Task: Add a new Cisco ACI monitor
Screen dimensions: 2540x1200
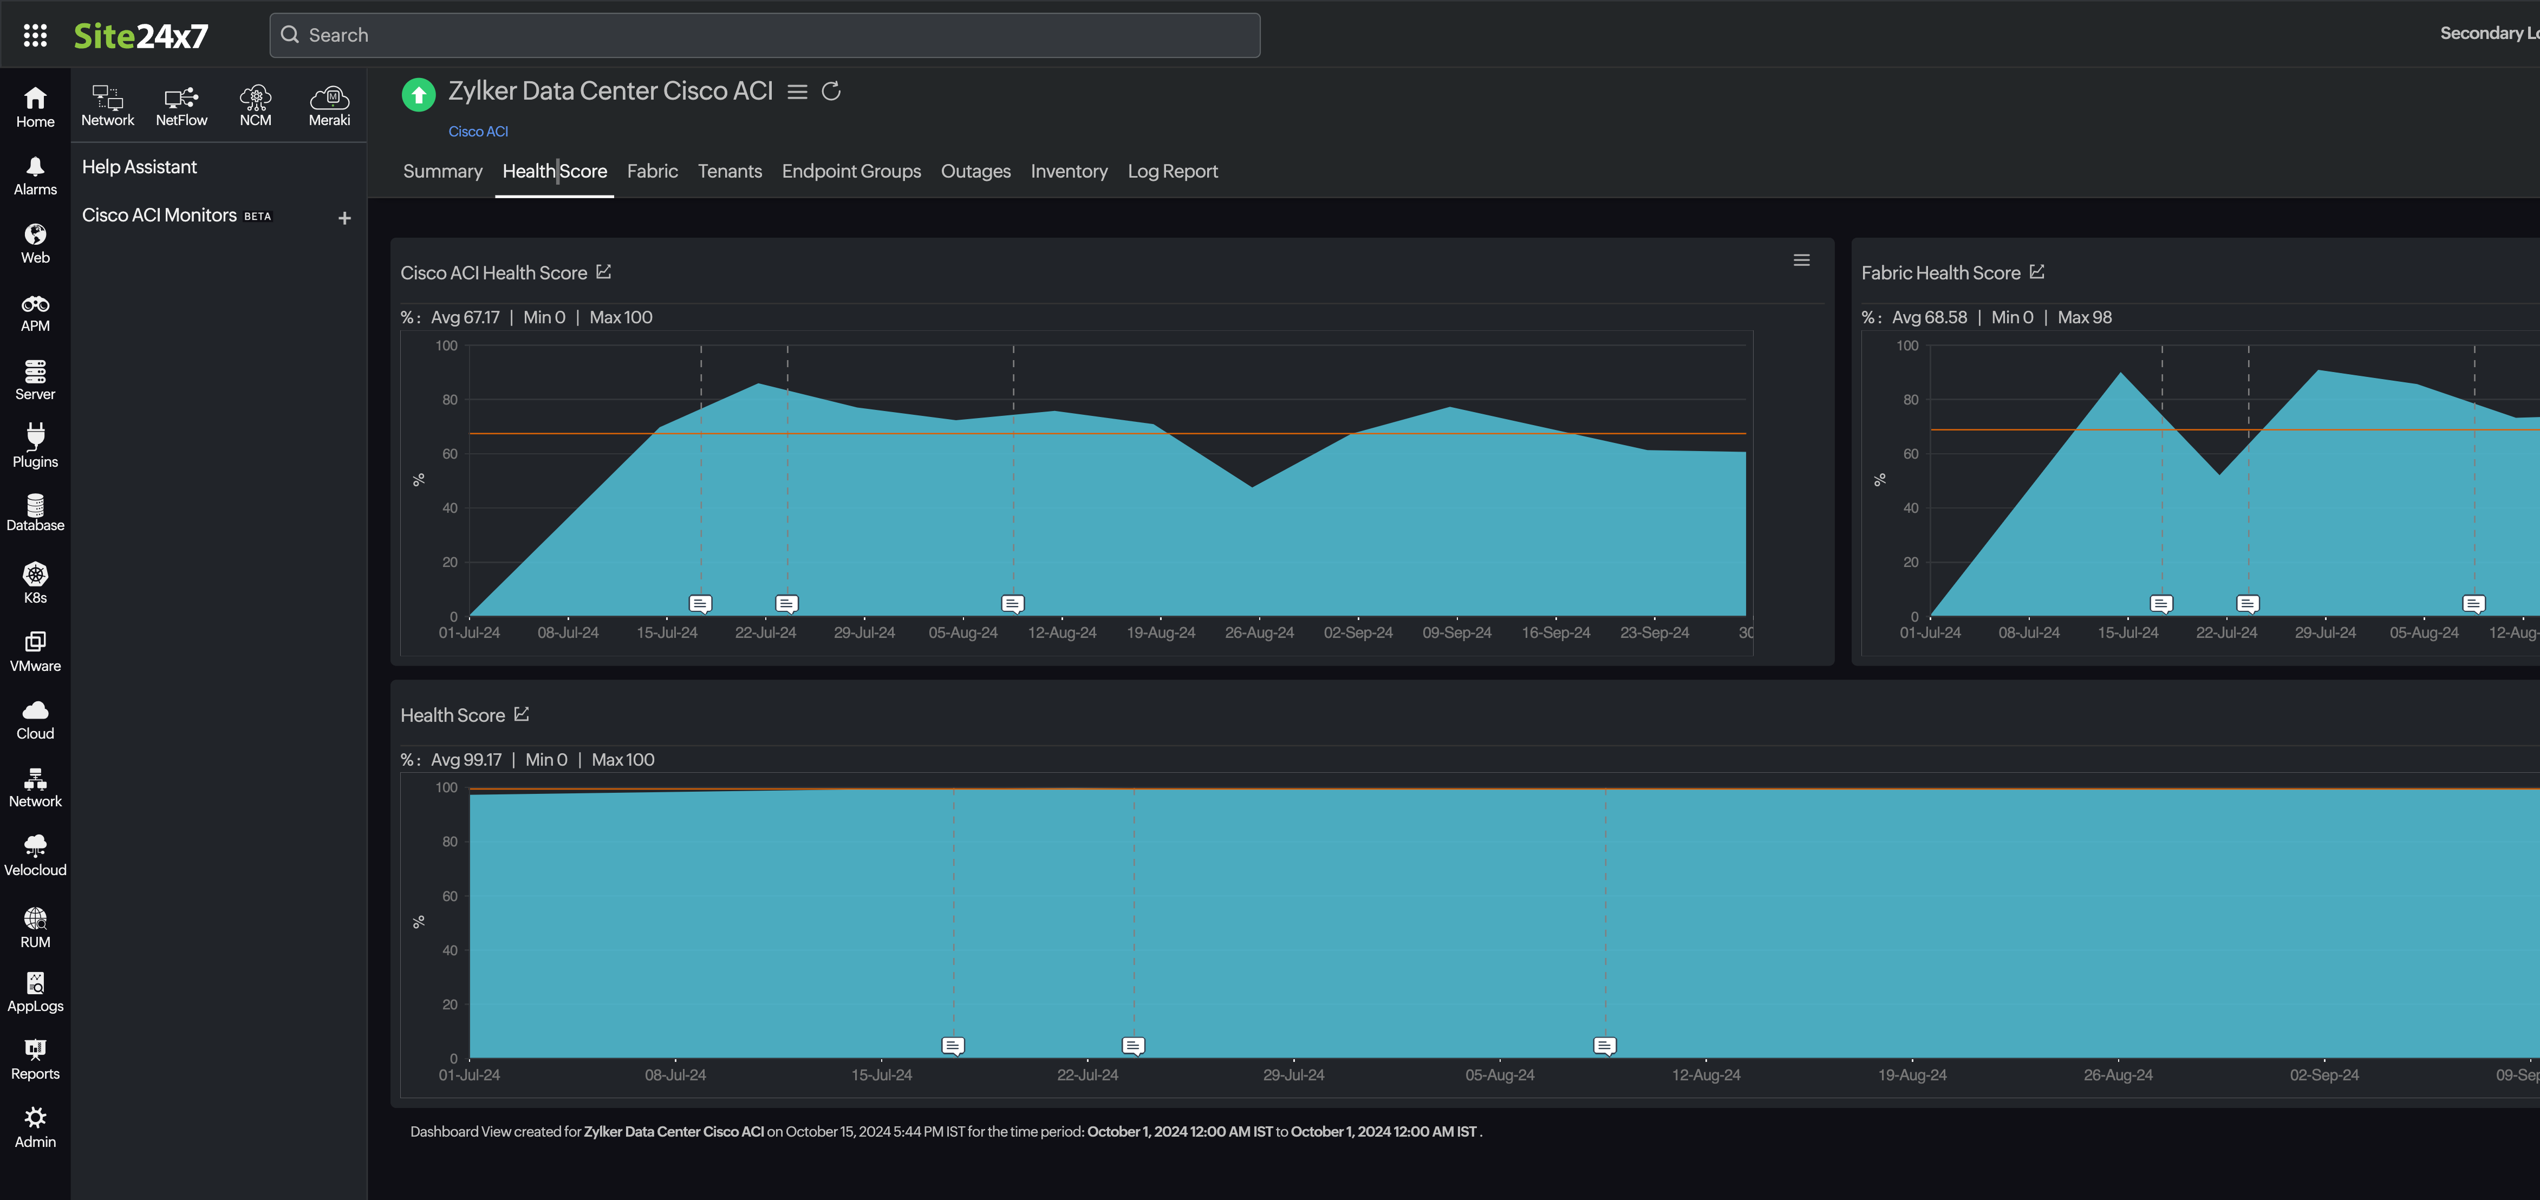Action: (344, 217)
